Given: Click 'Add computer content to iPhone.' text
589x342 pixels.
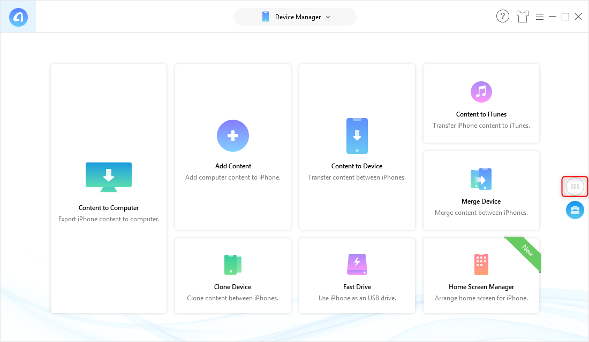Looking at the screenshot, I should (233, 177).
